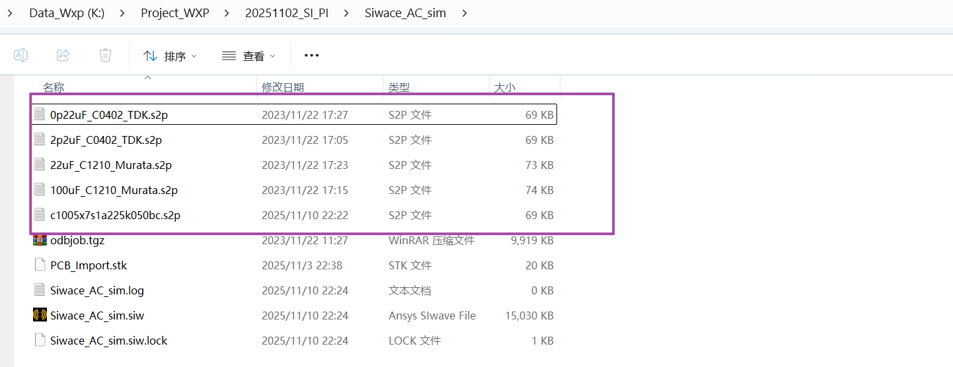Select file name Siwace_AC_sim.log
Screen dimensions: 953x367
pos(97,290)
